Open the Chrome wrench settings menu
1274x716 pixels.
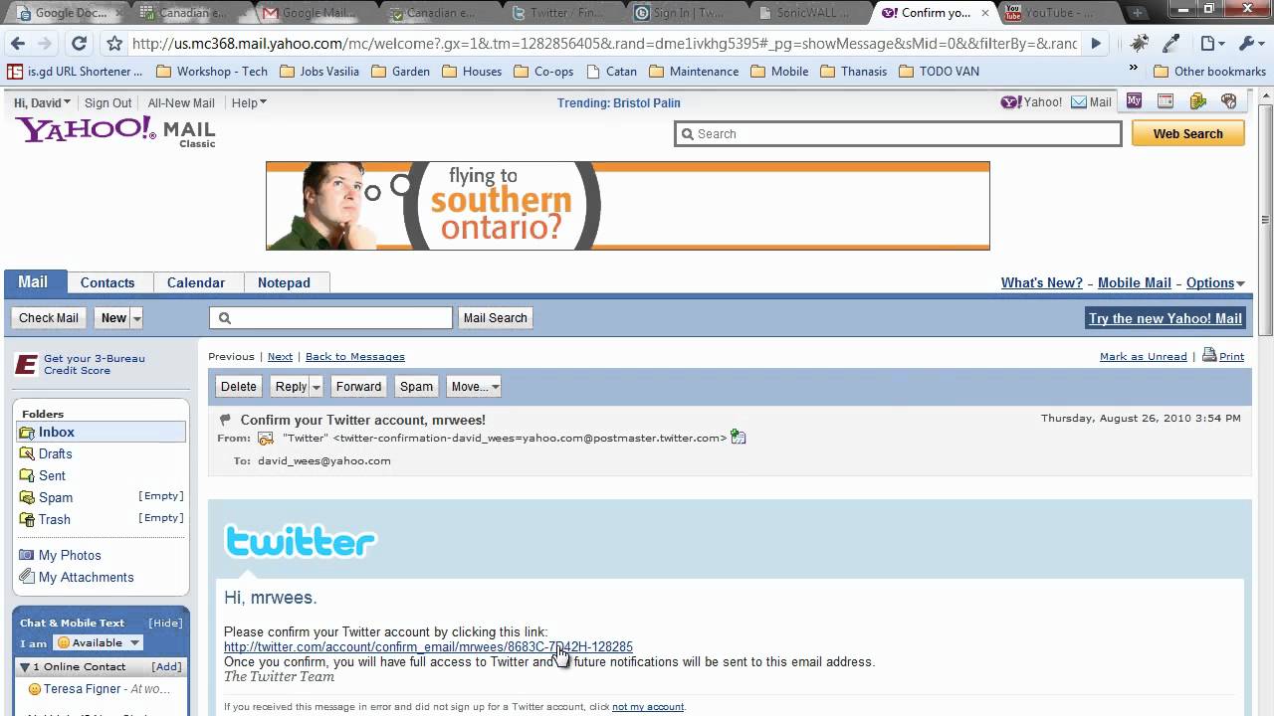1250,44
